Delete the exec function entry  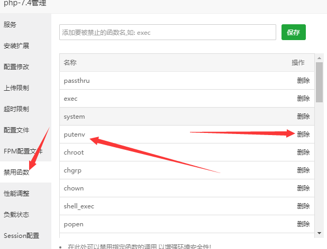[303, 99]
